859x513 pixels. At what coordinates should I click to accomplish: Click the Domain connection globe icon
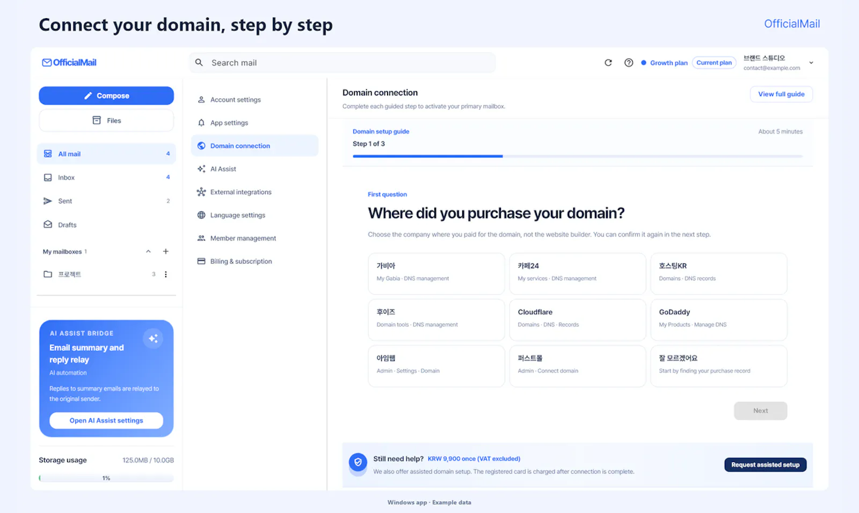pyautogui.click(x=201, y=146)
